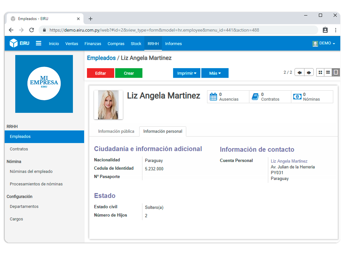Click the Soltero(a) civil status value
Image resolution: width=345 pixels, height=253 pixels.
154,207
